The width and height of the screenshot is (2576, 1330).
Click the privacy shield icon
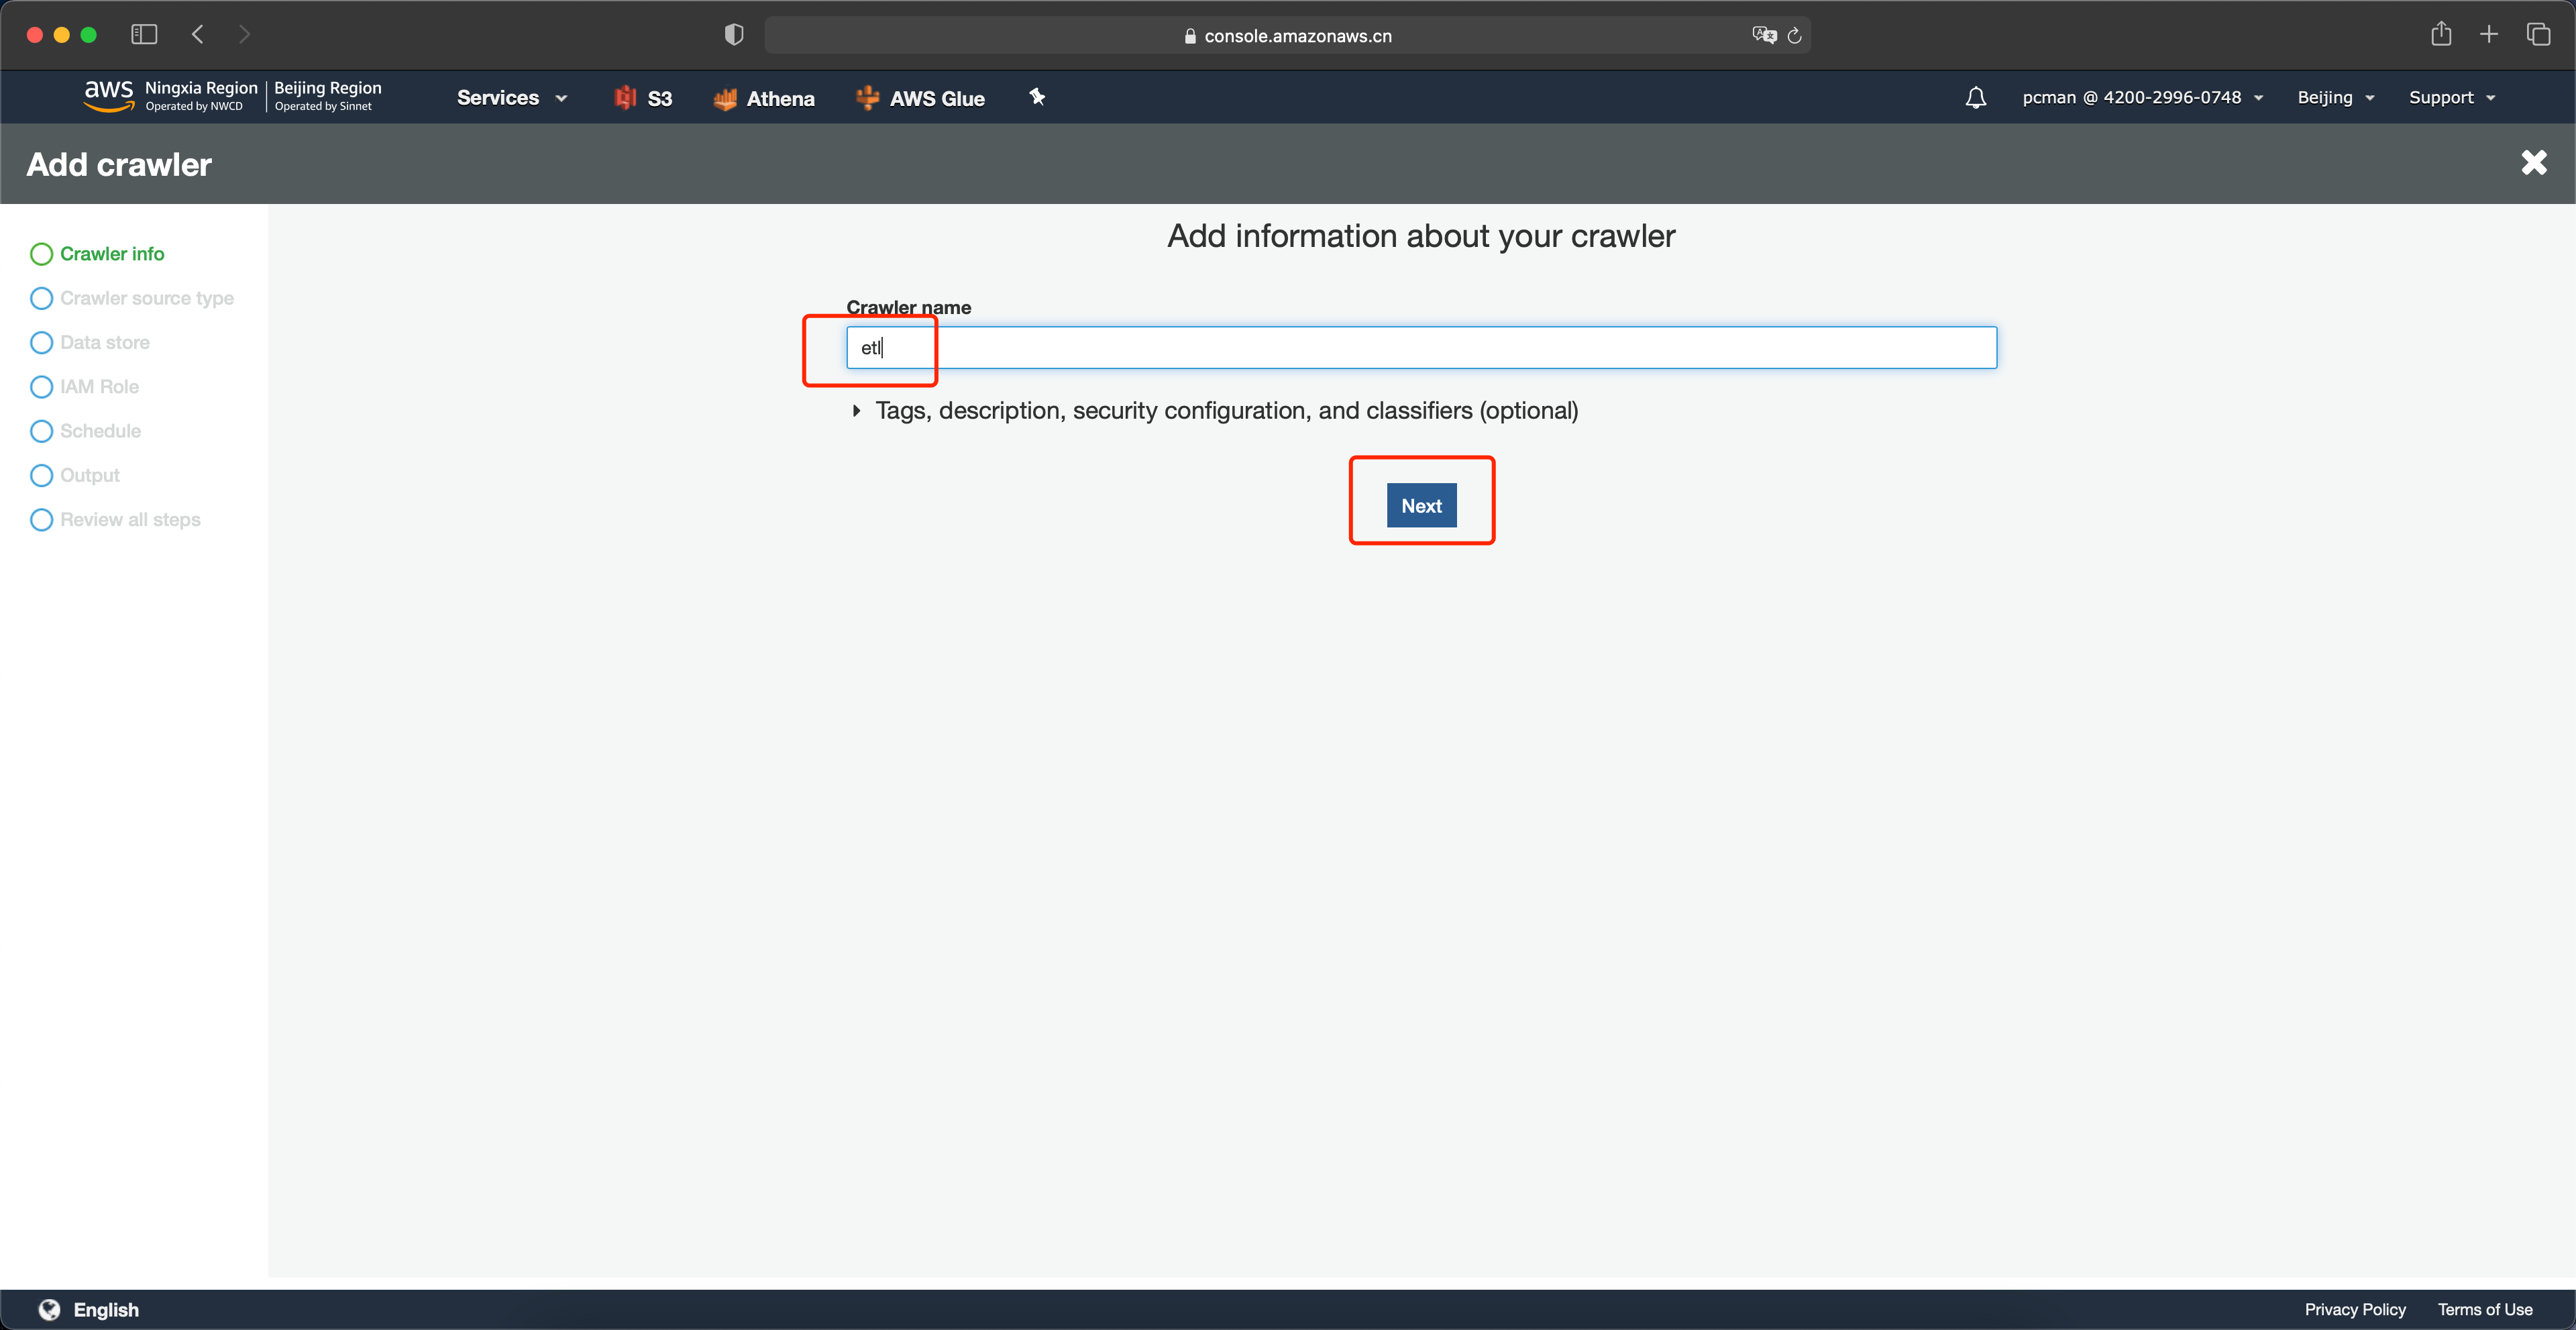point(734,35)
